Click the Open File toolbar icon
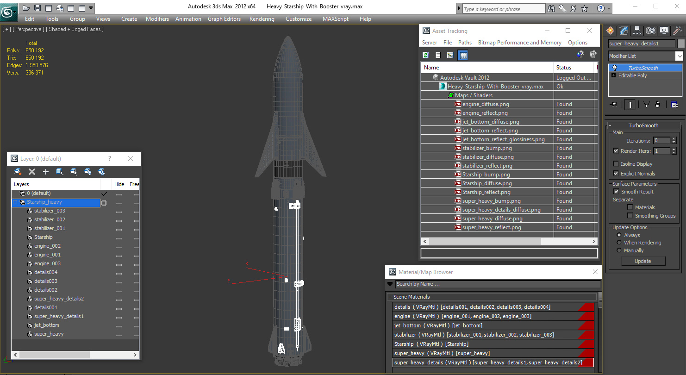686x375 pixels. (x=26, y=8)
